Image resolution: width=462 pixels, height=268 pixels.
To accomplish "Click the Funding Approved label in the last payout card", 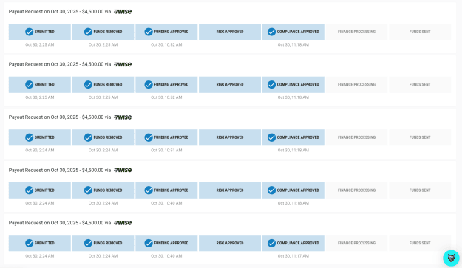I will 171,243.
